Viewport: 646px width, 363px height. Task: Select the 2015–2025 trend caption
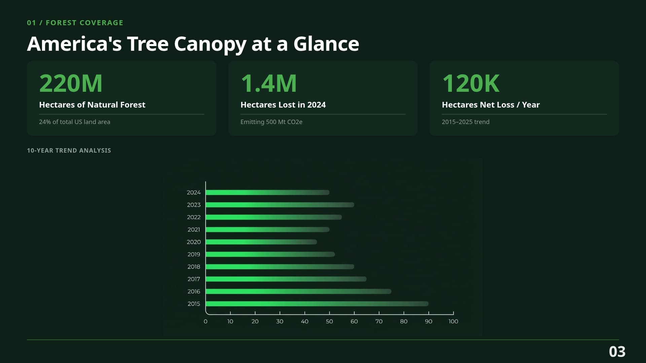tap(466, 122)
